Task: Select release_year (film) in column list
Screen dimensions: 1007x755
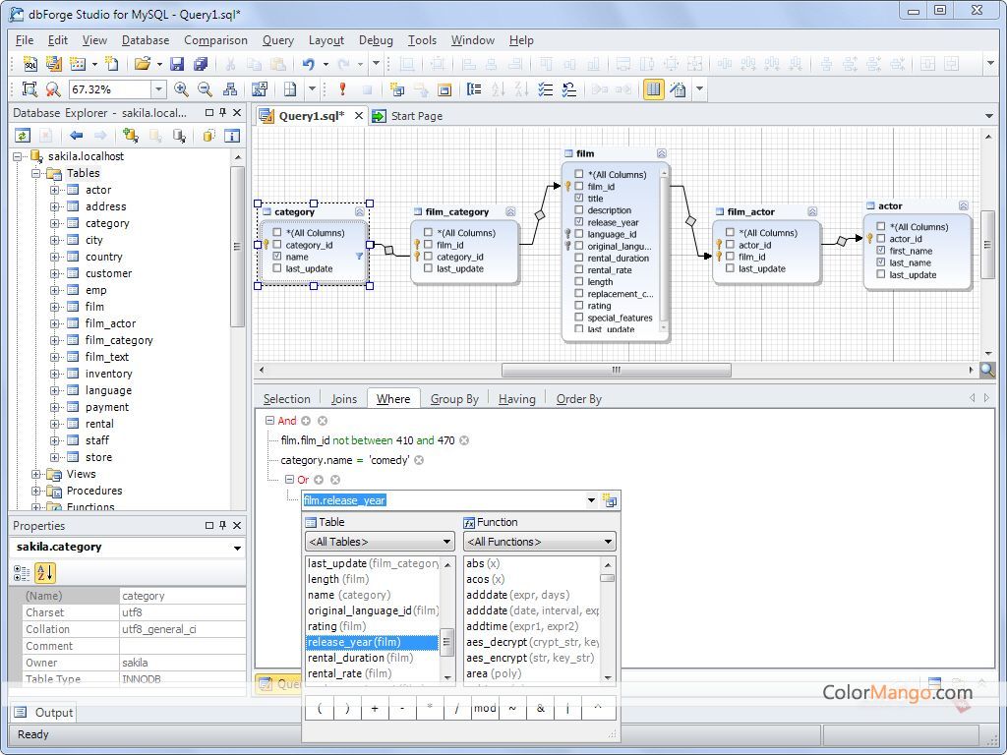Action: pos(371,642)
